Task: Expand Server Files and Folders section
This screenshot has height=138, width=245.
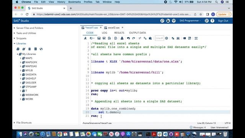Action: [x=15, y=28]
